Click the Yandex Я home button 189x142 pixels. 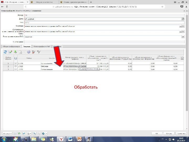click(7, 7)
